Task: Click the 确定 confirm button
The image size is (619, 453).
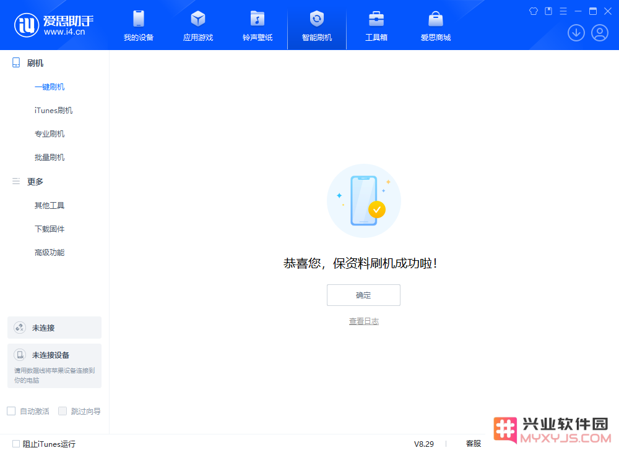Action: coord(363,295)
